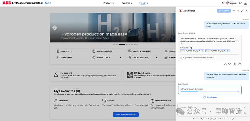This screenshot has height=121, width=250.
Task: Click the QR Code Scanner icon
Action: coord(130,75)
